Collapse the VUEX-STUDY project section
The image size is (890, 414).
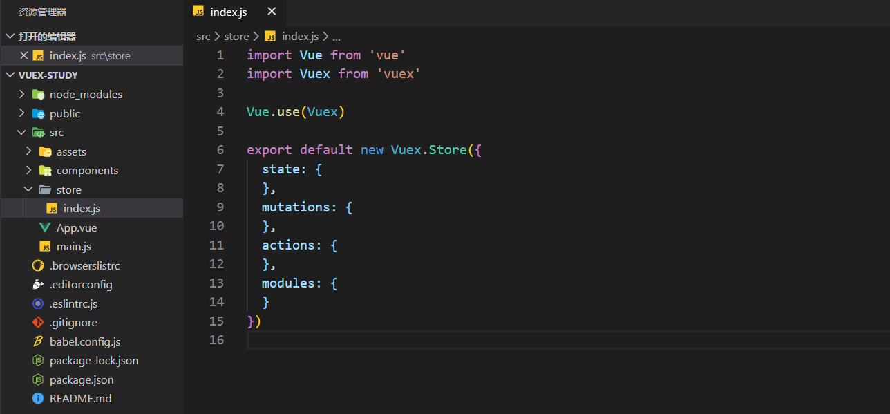[10, 75]
